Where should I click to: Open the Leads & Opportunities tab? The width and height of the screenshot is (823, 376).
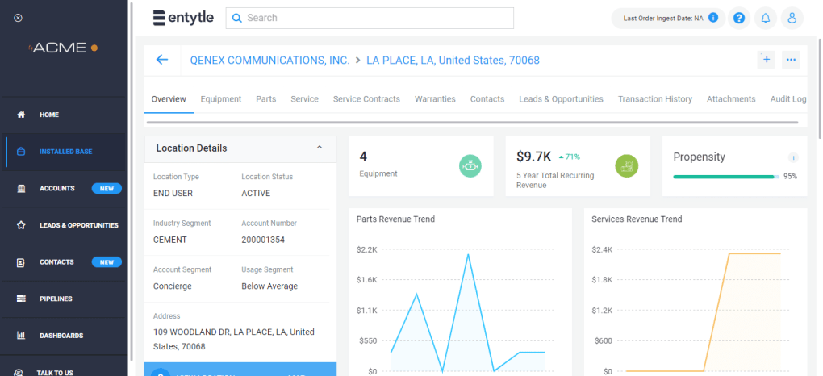(x=561, y=98)
